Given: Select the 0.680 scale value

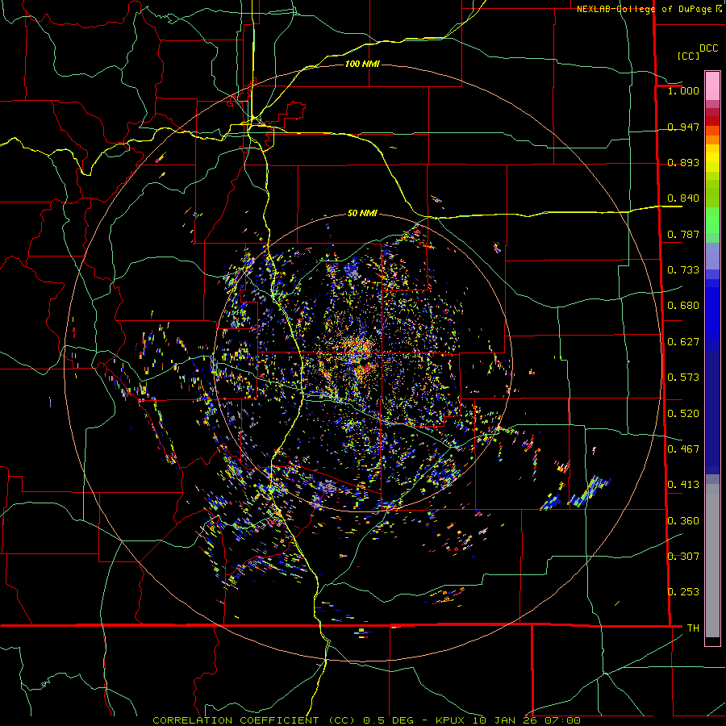Looking at the screenshot, I should click(x=683, y=306).
